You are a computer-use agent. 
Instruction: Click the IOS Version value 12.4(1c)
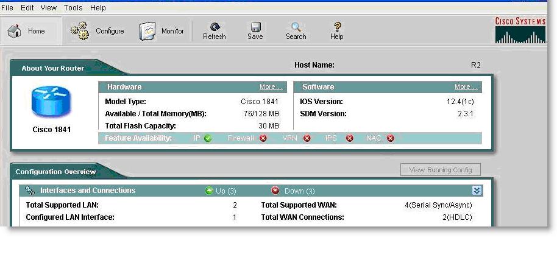(460, 102)
